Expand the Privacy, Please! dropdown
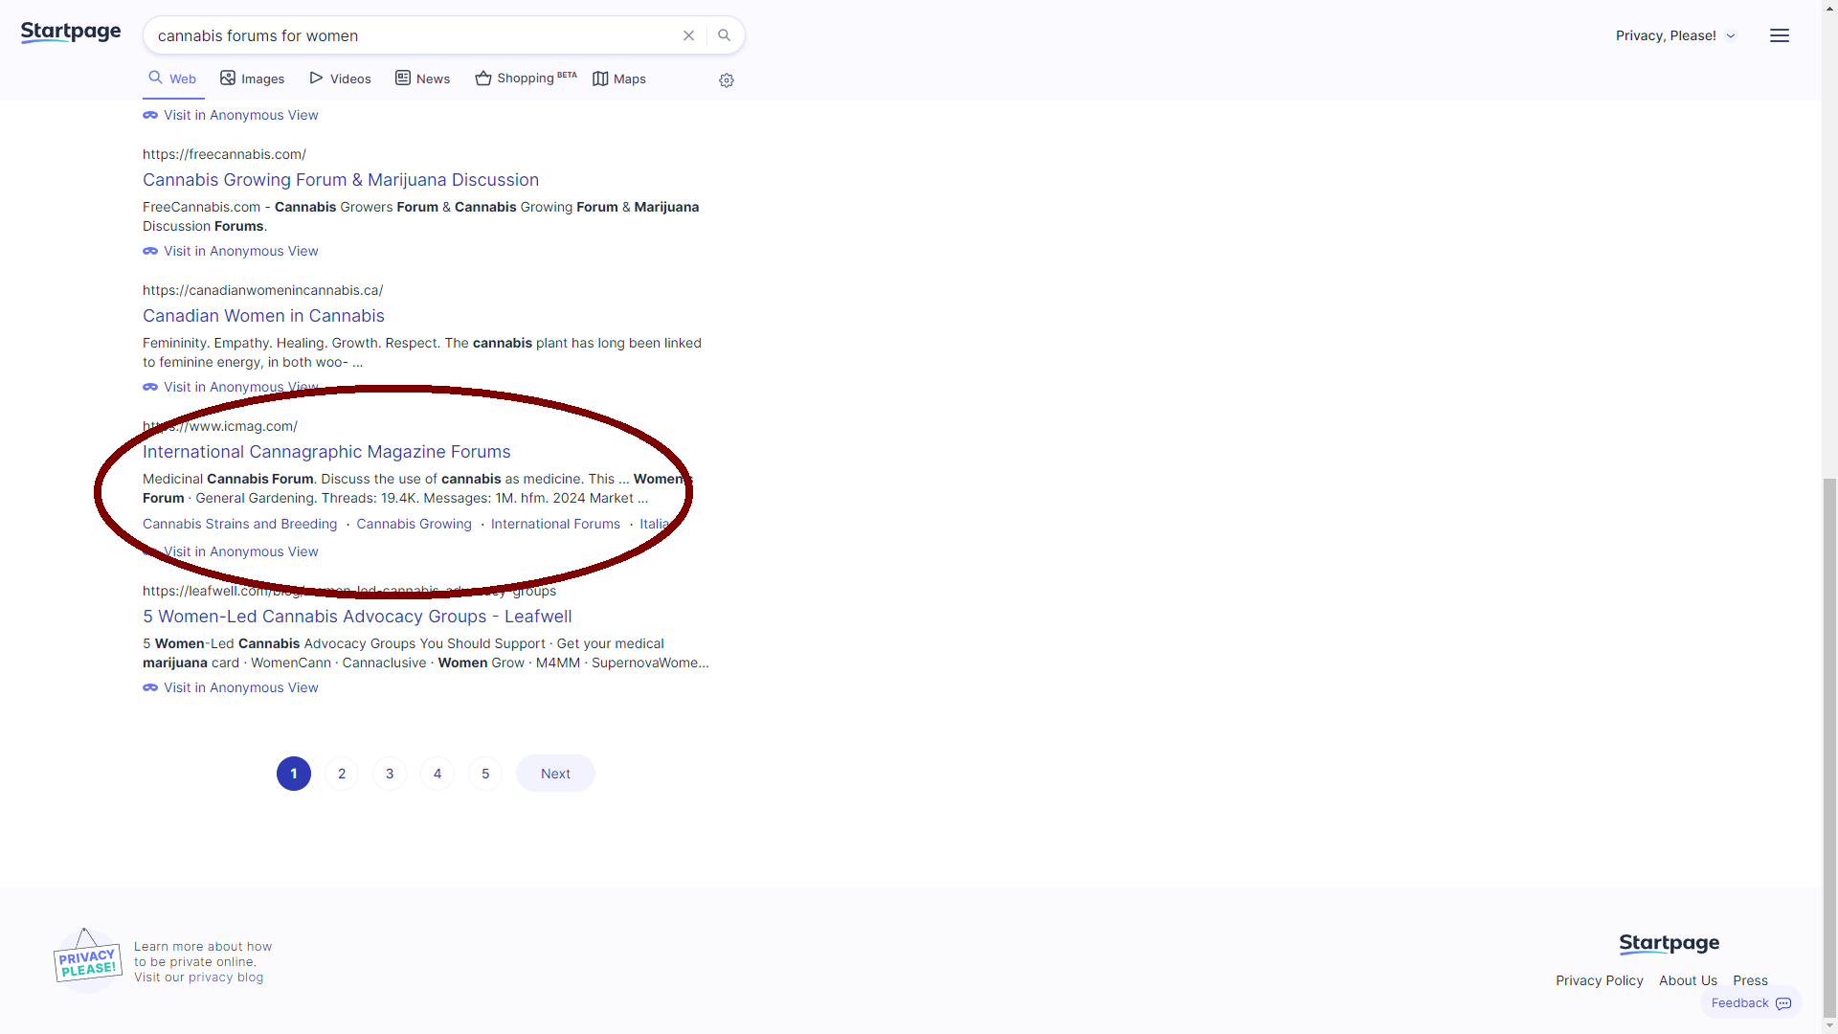The width and height of the screenshot is (1838, 1034). [x=1675, y=35]
